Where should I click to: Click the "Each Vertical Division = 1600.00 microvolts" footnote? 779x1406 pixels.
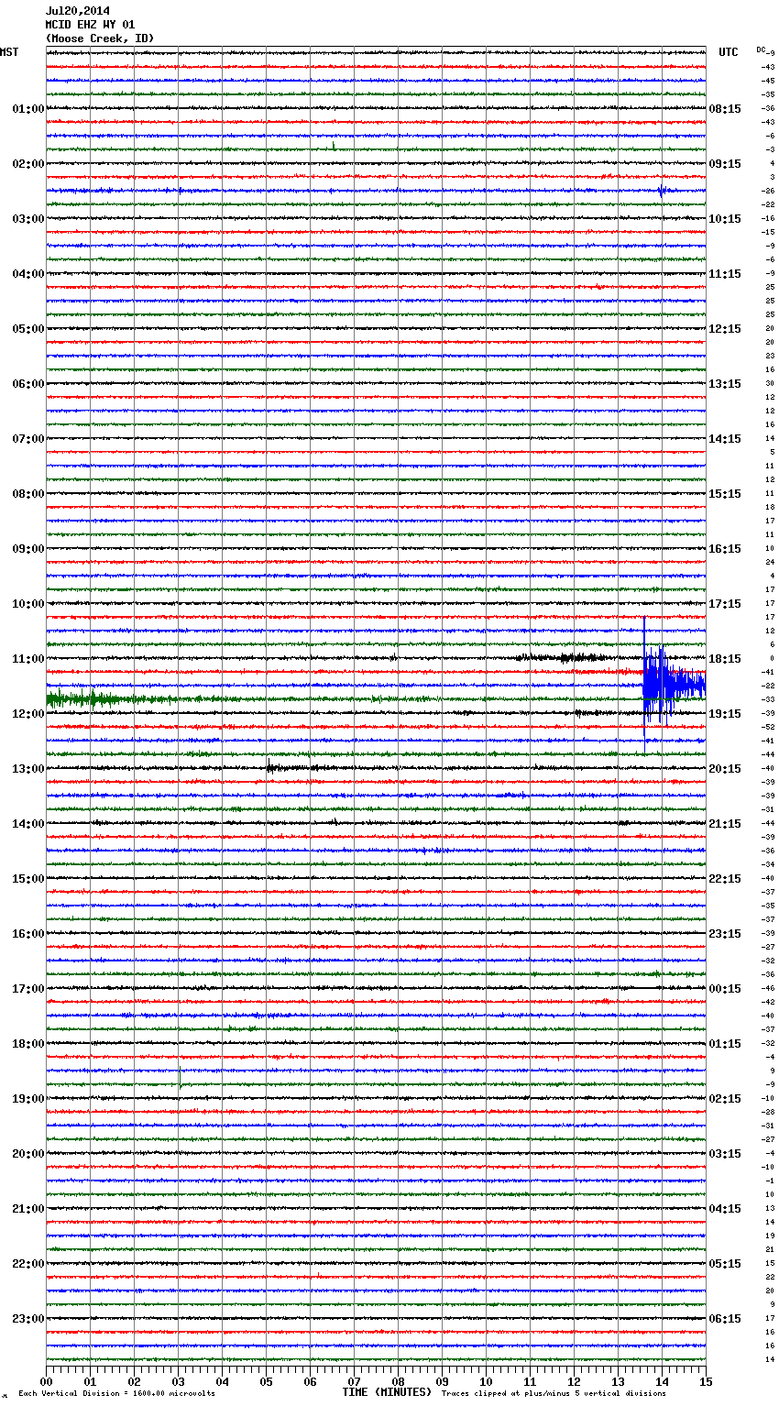pyautogui.click(x=116, y=1393)
